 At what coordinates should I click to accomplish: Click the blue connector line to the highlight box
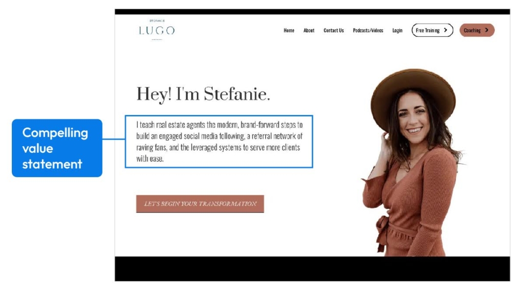[113, 139]
